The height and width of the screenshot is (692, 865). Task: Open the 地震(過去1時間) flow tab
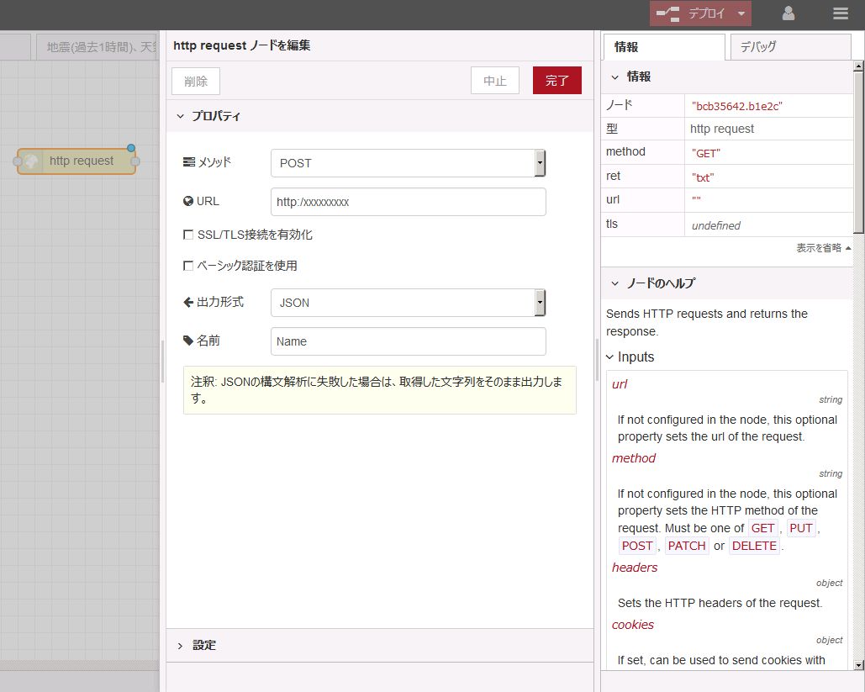point(98,47)
